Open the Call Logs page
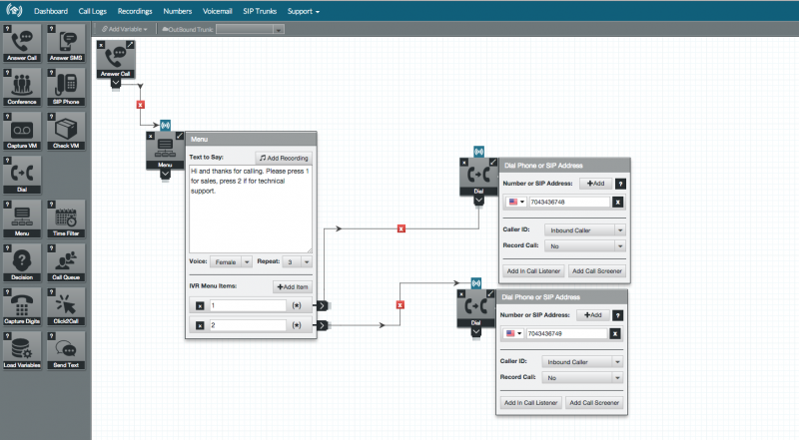The width and height of the screenshot is (799, 440). coord(92,11)
